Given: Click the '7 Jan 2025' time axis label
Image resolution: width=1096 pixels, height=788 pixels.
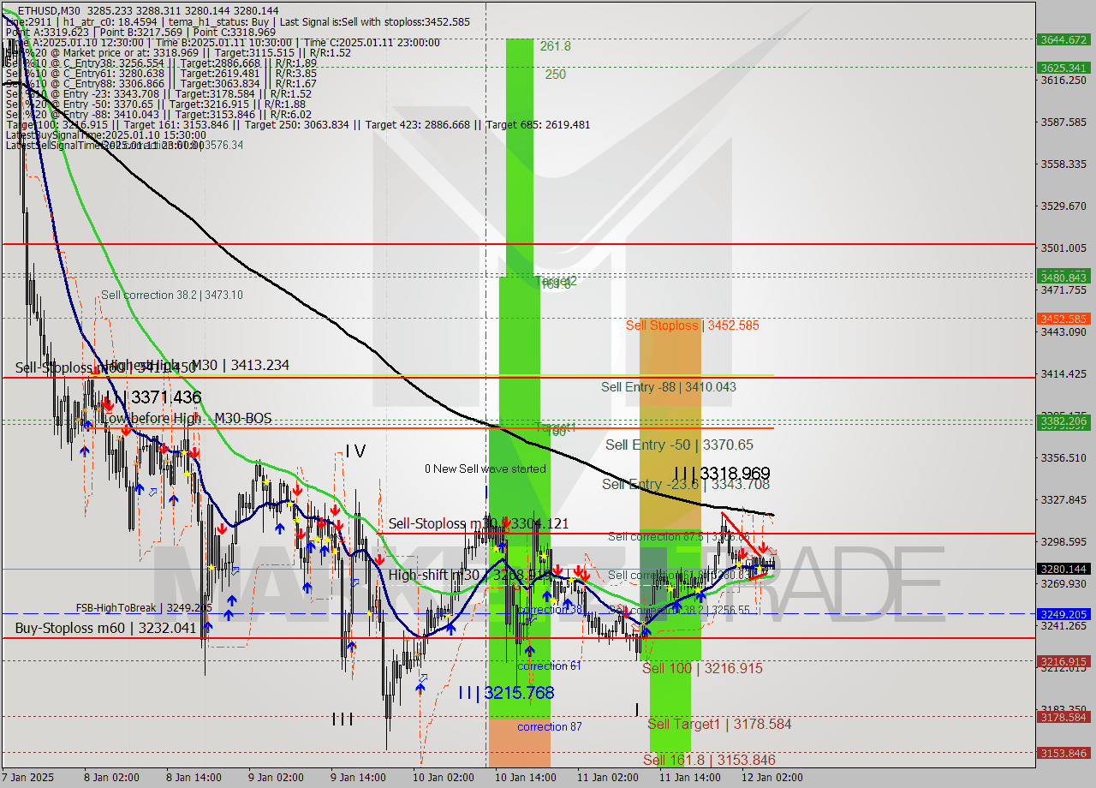Looking at the screenshot, I should point(27,778).
